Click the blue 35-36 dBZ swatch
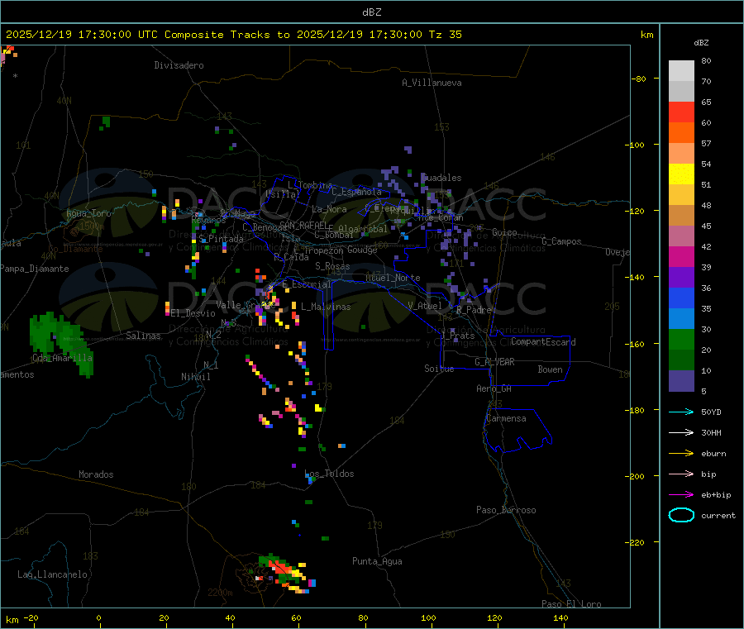Screen dimensions: 744x629 pos(681,298)
